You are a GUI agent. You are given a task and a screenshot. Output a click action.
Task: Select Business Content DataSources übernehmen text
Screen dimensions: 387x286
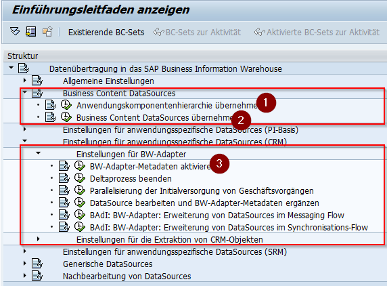tap(154, 118)
